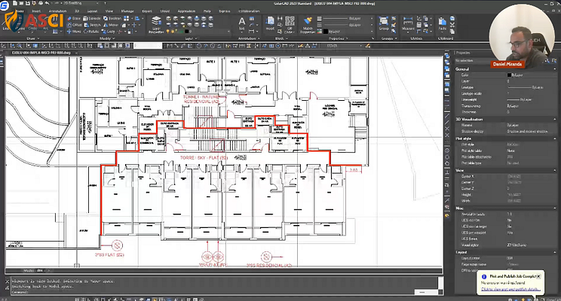Collapse the Plot style section

tap(555, 138)
